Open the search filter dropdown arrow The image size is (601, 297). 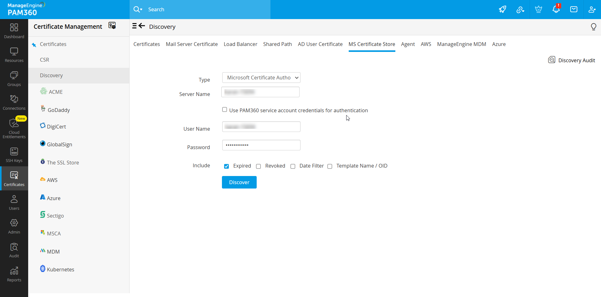point(141,10)
